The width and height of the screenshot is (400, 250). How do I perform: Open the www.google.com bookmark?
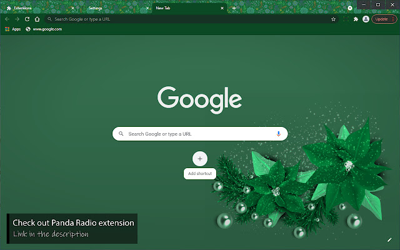click(44, 29)
